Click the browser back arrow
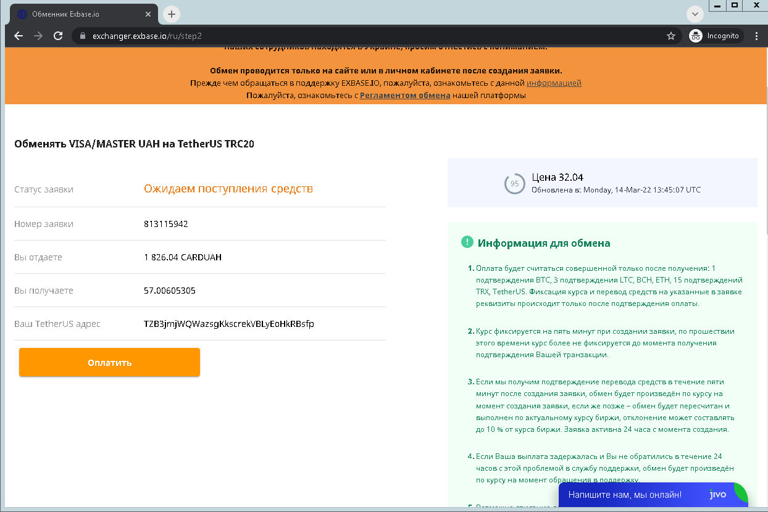The width and height of the screenshot is (768, 512). (x=19, y=36)
